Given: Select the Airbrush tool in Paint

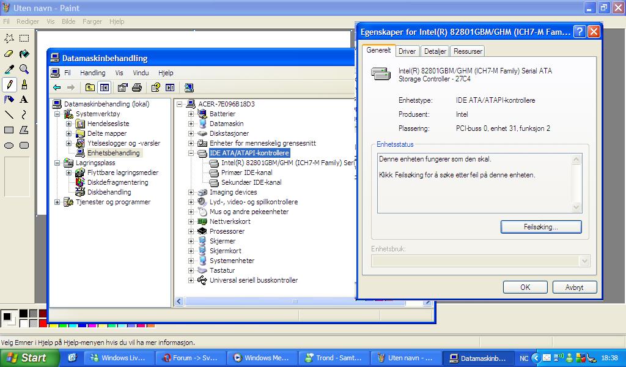Looking at the screenshot, I should 9,100.
